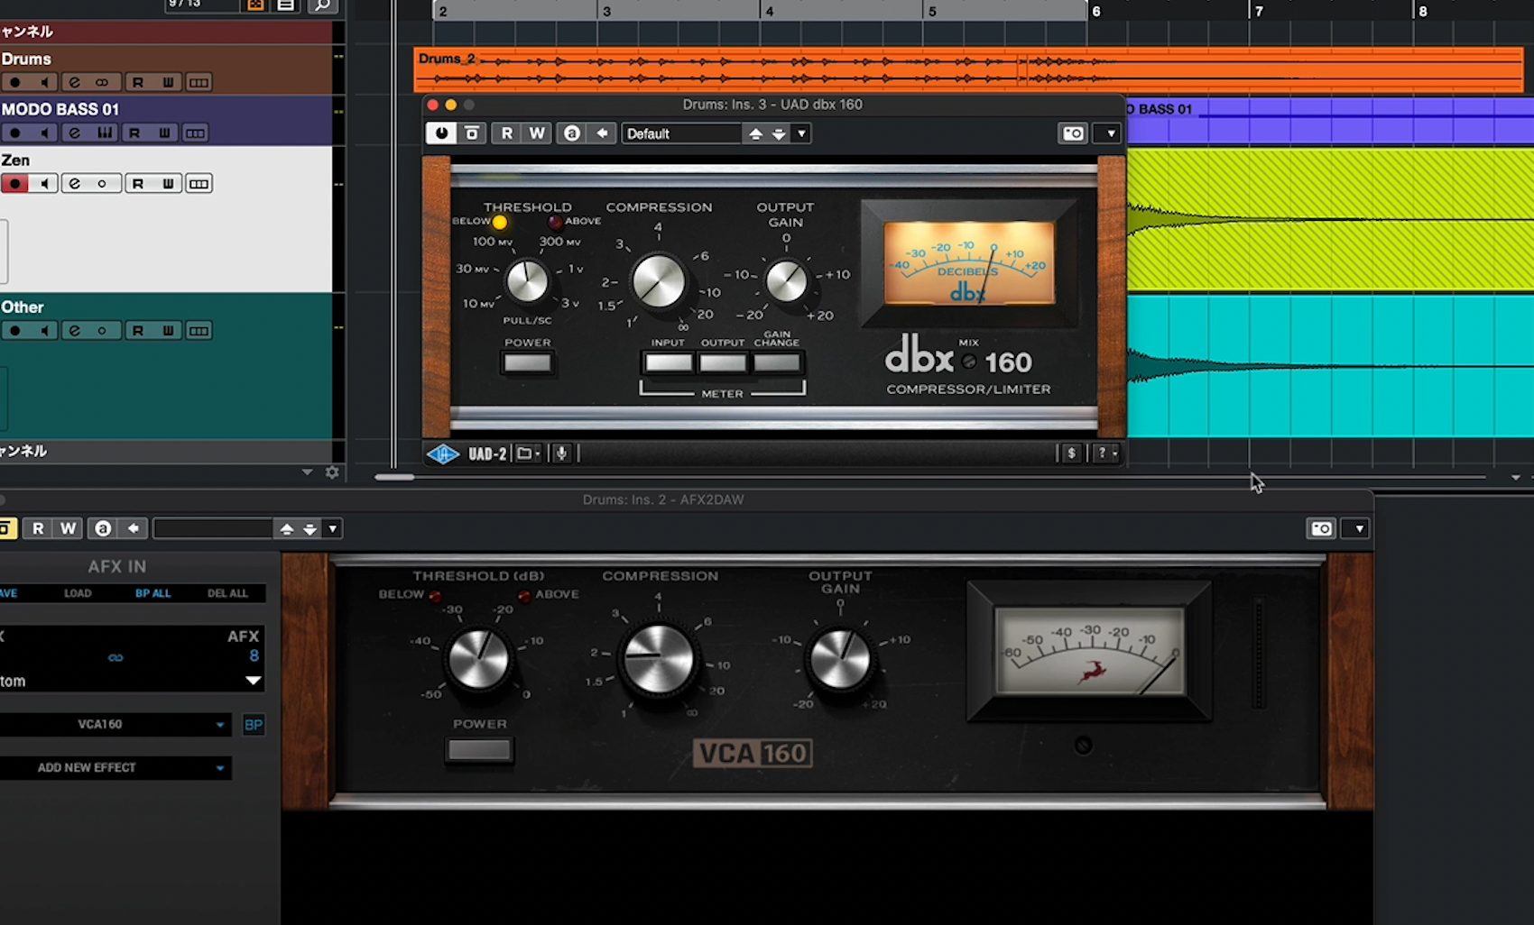Screen dimensions: 1534x925
Task: Click UAD-2 toolbar microphone icon
Action: tap(561, 453)
